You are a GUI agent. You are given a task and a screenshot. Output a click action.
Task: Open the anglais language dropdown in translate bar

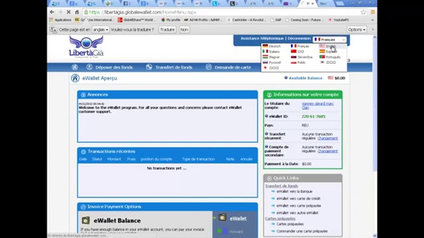(101, 29)
